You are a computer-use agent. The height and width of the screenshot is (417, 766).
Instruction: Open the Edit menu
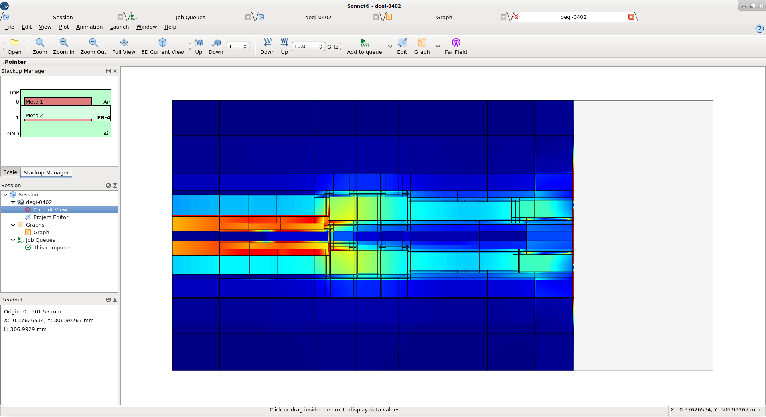(x=26, y=27)
